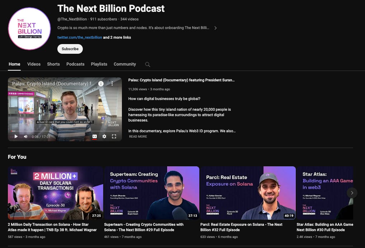Open Palau: Crypto Island video title link
The width and height of the screenshot is (365, 248).
(x=181, y=80)
